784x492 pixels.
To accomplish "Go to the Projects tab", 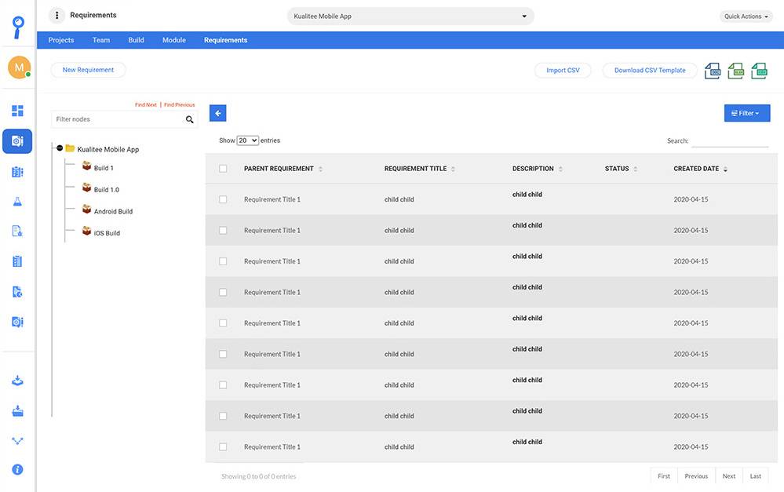I will (x=61, y=40).
